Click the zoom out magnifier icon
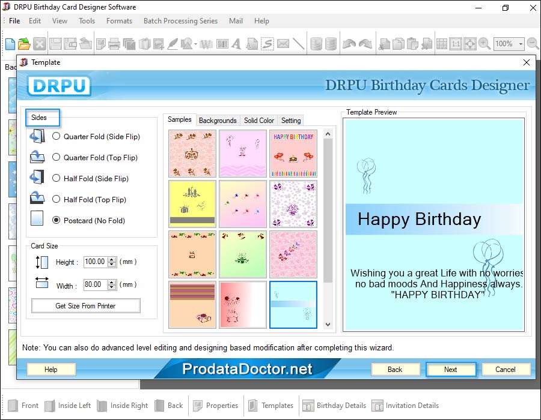 click(533, 44)
